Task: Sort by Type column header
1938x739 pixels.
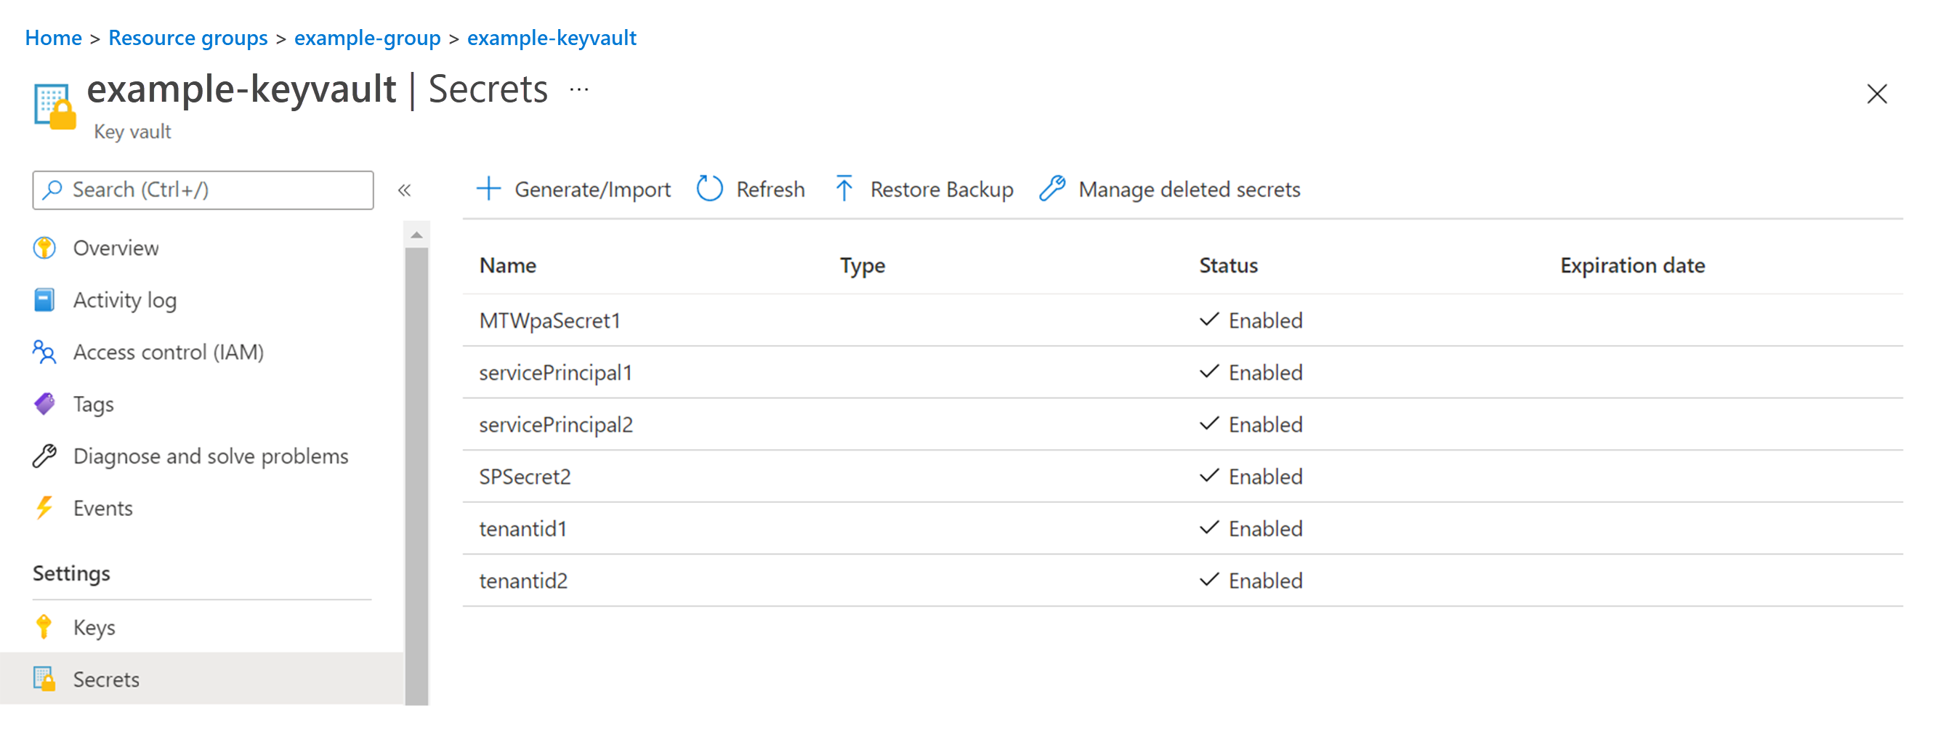Action: click(862, 265)
